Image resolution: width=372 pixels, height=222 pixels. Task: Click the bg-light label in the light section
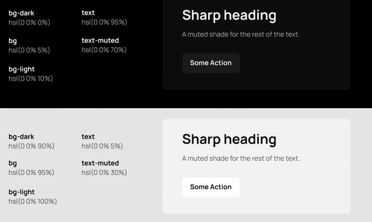[x=21, y=192]
